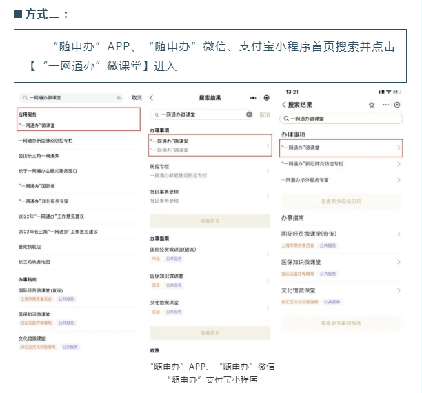Open 2022年长三角"一网通办"工作意见建议 entry
This screenshot has height=393, width=422.
coord(58,232)
